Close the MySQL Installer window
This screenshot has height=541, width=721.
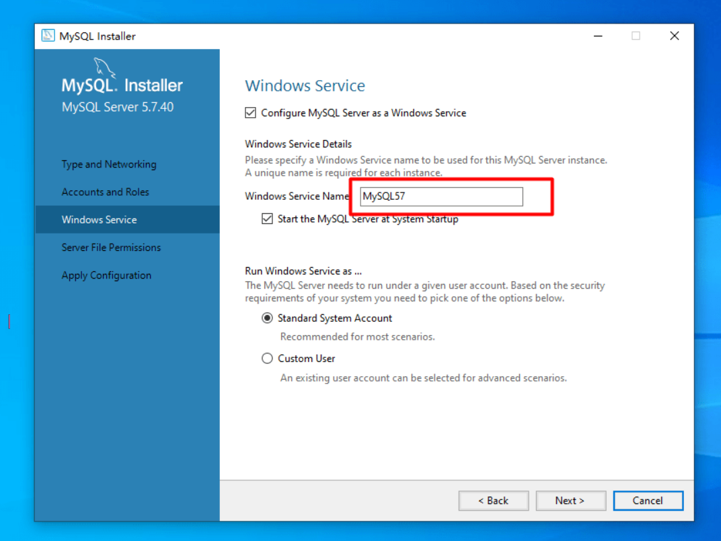click(x=674, y=36)
